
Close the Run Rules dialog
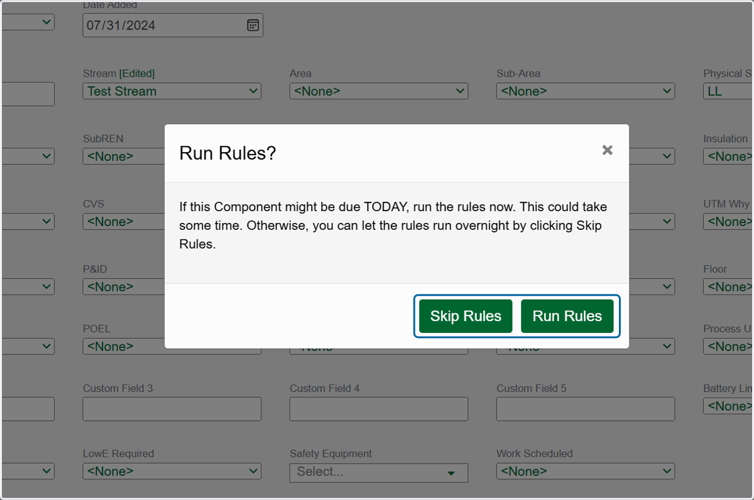pos(607,150)
